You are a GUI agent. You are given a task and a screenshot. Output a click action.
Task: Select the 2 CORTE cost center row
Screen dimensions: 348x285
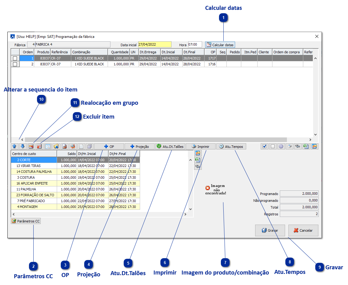(75, 160)
